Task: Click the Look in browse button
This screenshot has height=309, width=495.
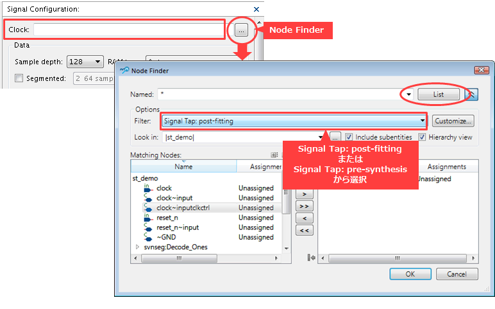Action: (x=335, y=137)
